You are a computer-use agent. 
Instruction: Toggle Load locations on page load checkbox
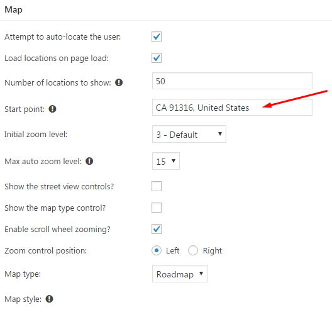tap(157, 58)
